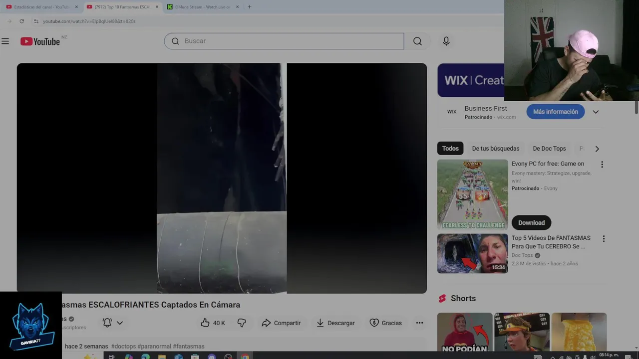Click the page vertical scrollbar thumb
This screenshot has height=359, width=639.
tap(637, 107)
